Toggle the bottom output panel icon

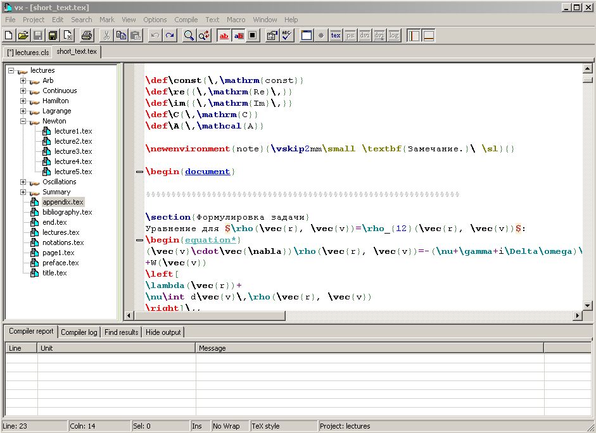click(x=428, y=35)
